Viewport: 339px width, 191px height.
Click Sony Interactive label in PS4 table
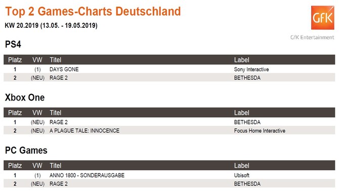251,69
